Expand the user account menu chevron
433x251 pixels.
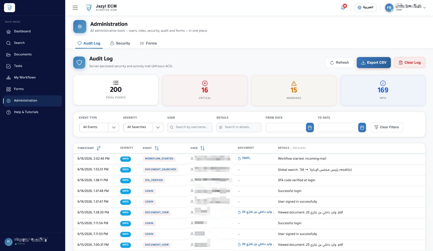point(425,8)
